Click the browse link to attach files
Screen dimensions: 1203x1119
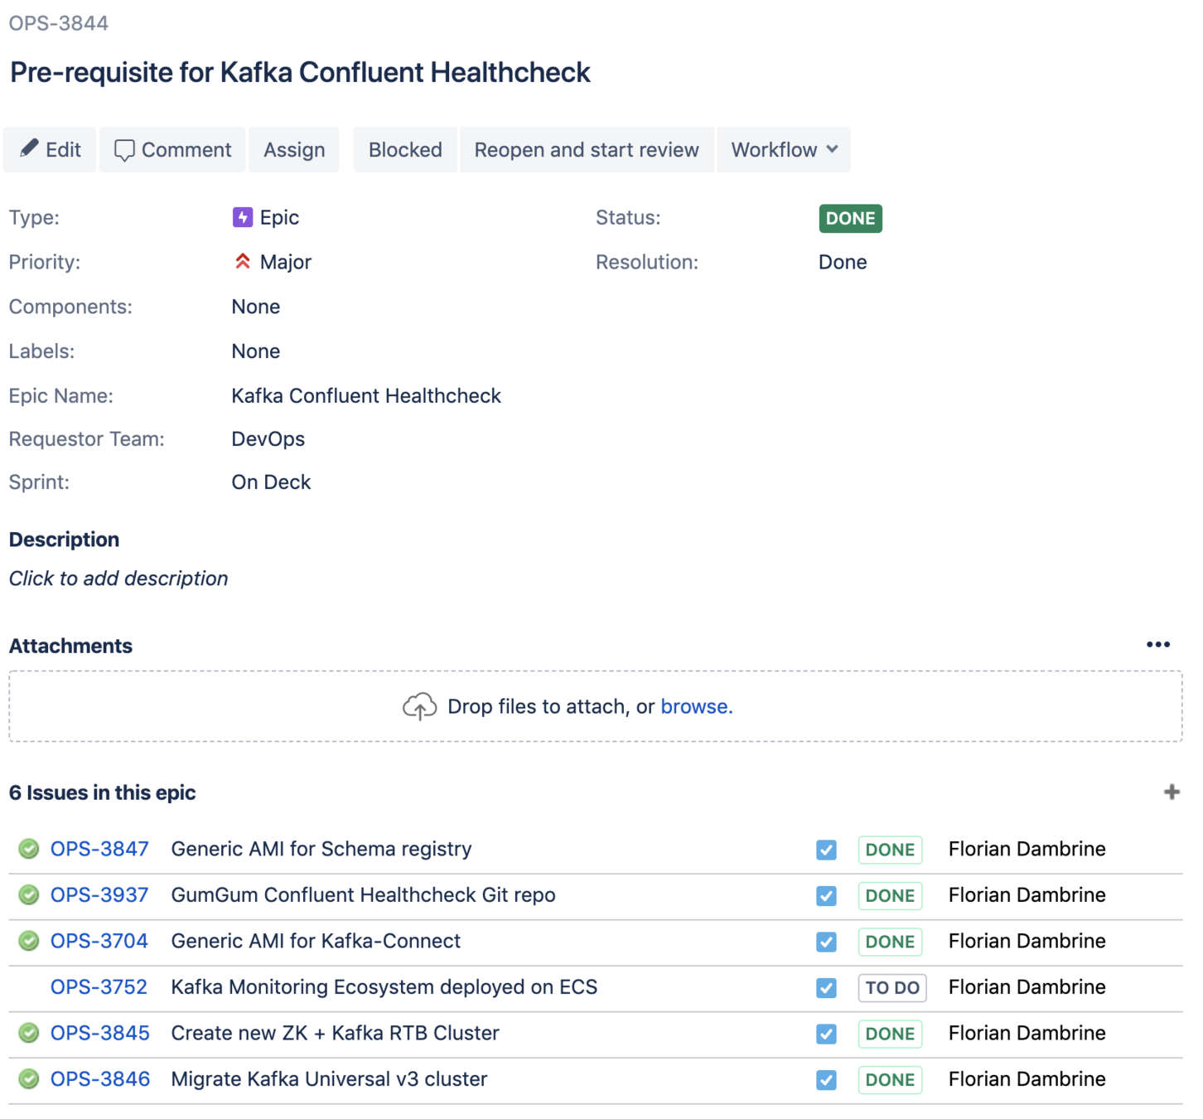696,706
